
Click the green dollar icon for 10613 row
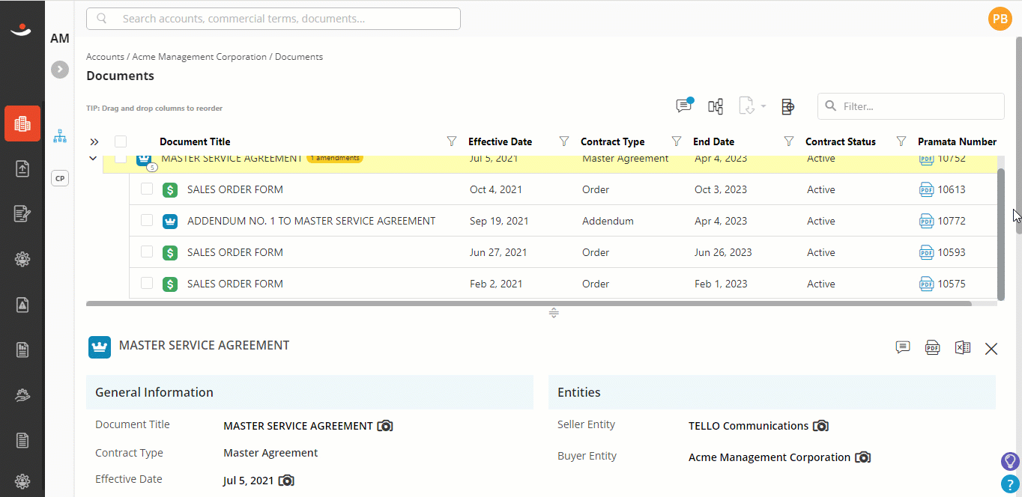(x=170, y=190)
